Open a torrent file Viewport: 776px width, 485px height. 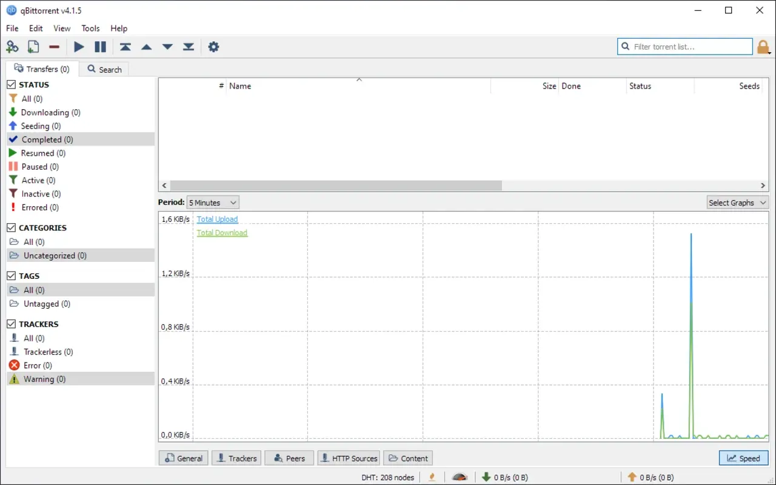click(33, 47)
